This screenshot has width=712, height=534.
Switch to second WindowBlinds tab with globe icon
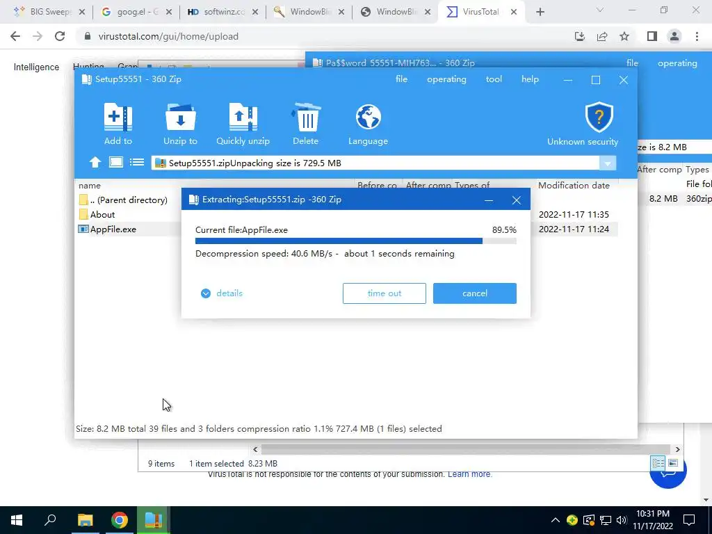coord(394,12)
